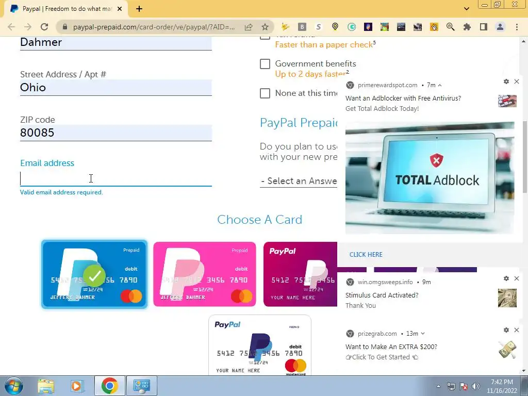Show hidden system tray icons
The width and height of the screenshot is (528, 396).
point(438,386)
